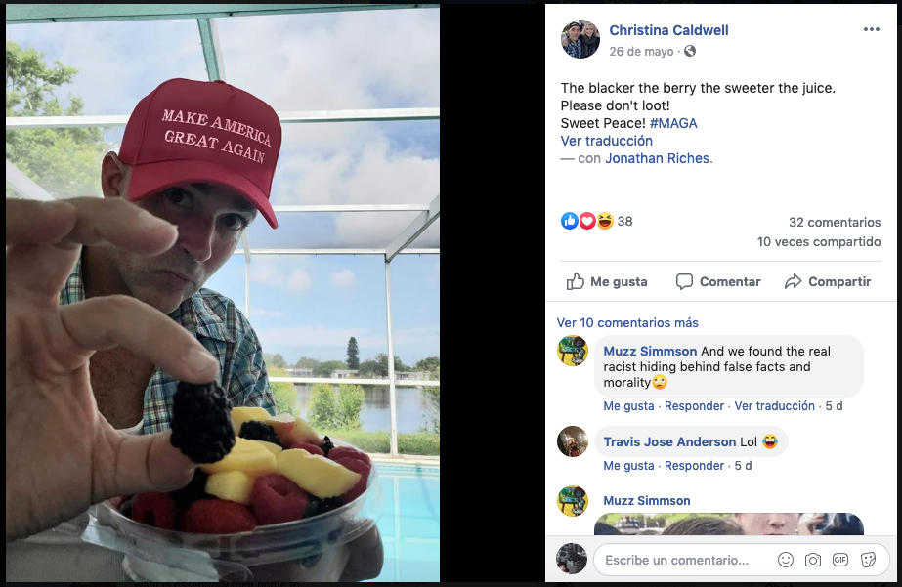Image resolution: width=902 pixels, height=587 pixels.
Task: Like Muzz Simmson's first comment
Action: tap(628, 406)
